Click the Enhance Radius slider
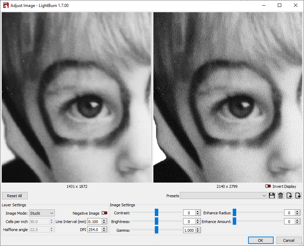Viewport: 304px width, 246px height. point(234,213)
